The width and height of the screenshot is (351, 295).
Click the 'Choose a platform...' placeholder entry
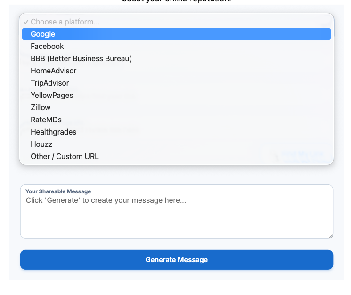176,22
